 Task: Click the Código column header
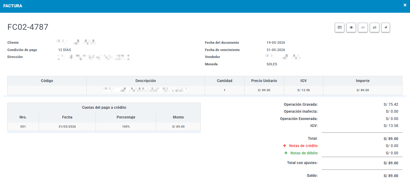(x=47, y=81)
